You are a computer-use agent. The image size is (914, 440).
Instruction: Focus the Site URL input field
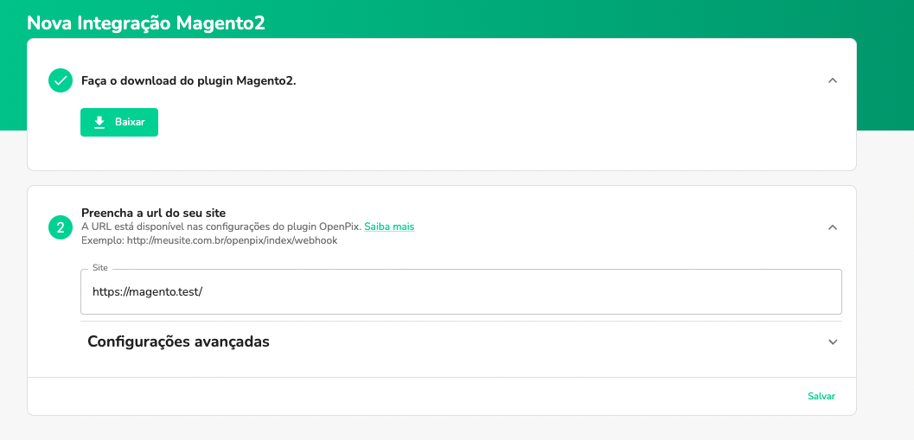[461, 292]
